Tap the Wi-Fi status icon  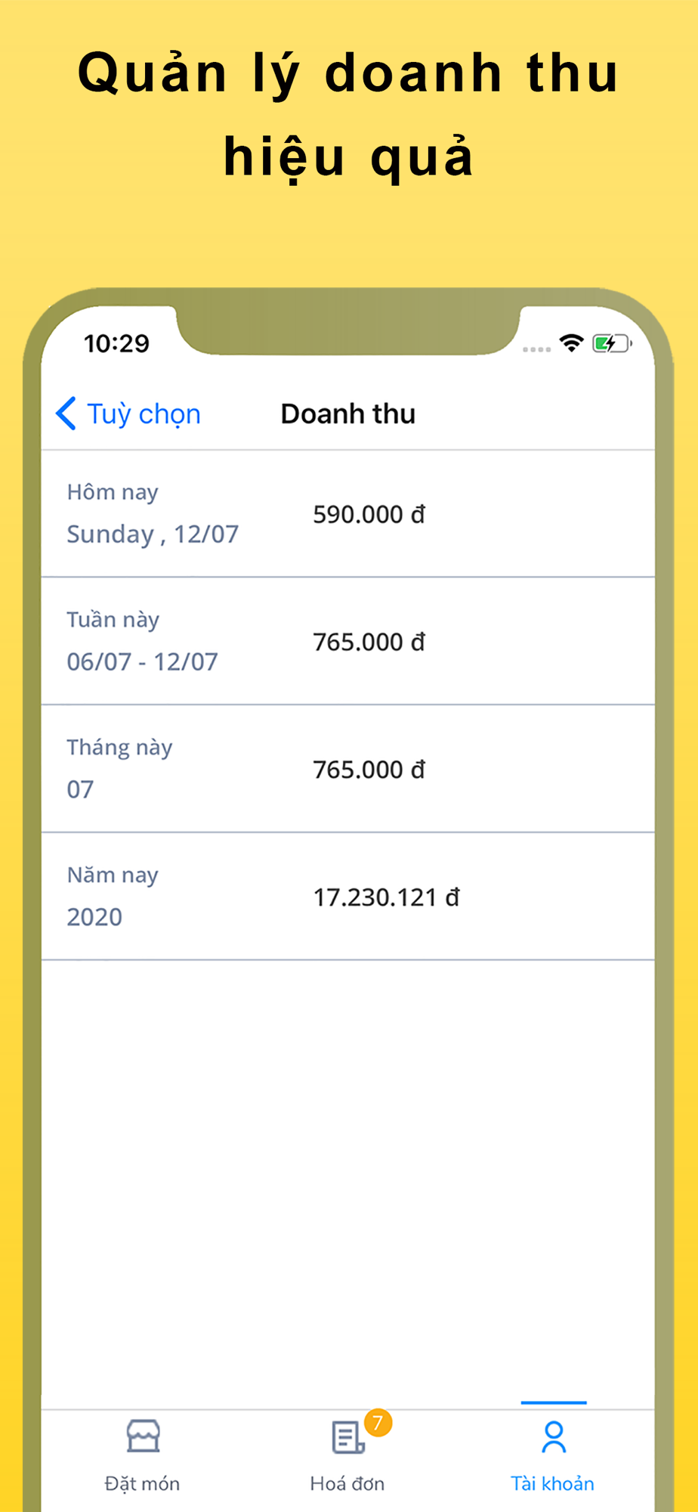572,343
